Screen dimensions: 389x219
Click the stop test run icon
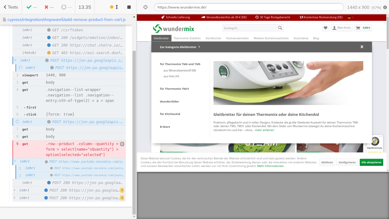tap(129, 7)
